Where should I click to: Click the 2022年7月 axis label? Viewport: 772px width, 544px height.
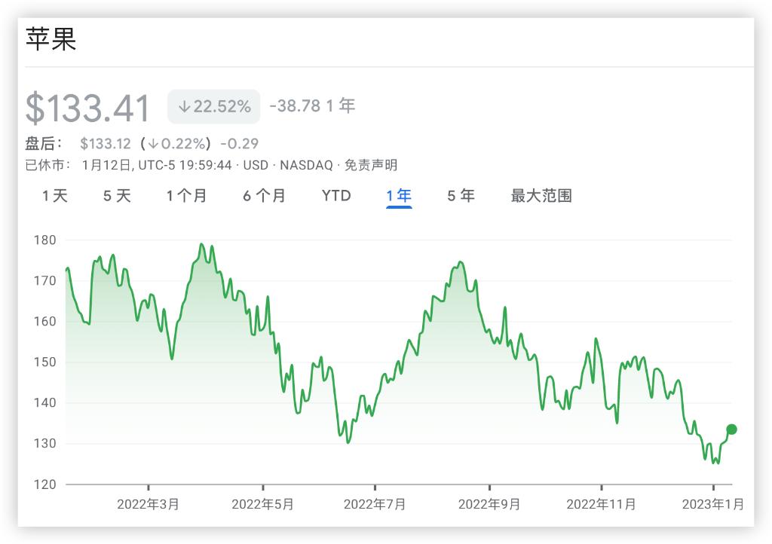point(375,504)
